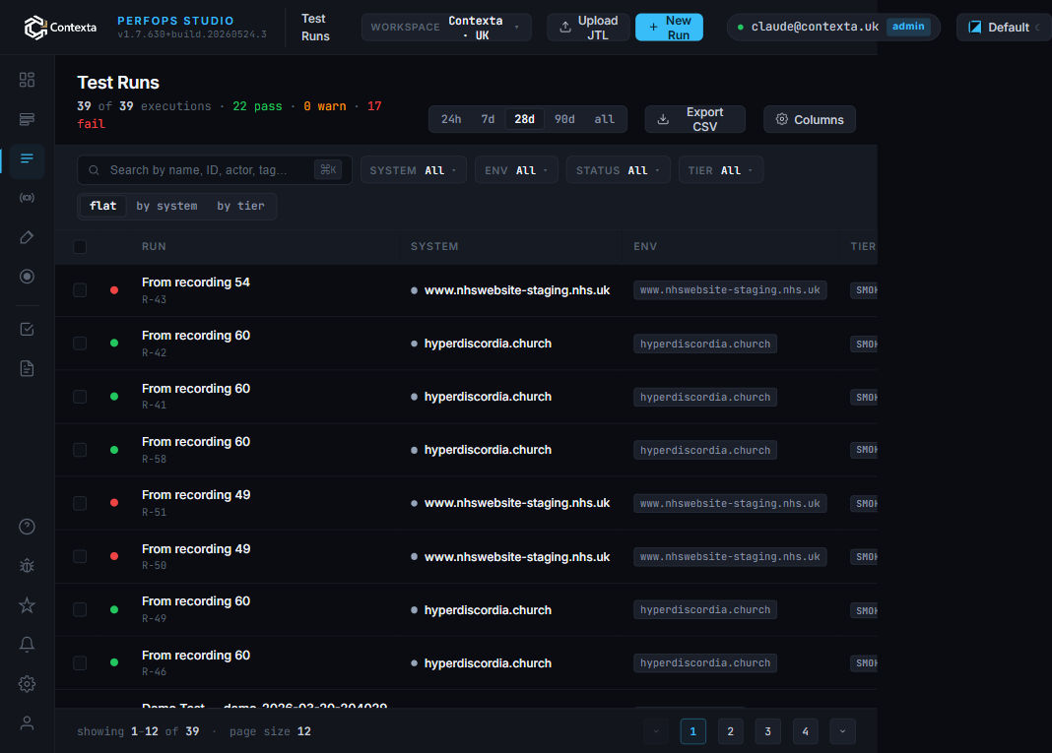This screenshot has width=1052, height=753.
Task: Check the checkbox for run R-43
Action: [x=80, y=290]
